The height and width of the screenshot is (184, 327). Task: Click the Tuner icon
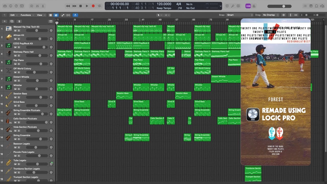point(233,6)
